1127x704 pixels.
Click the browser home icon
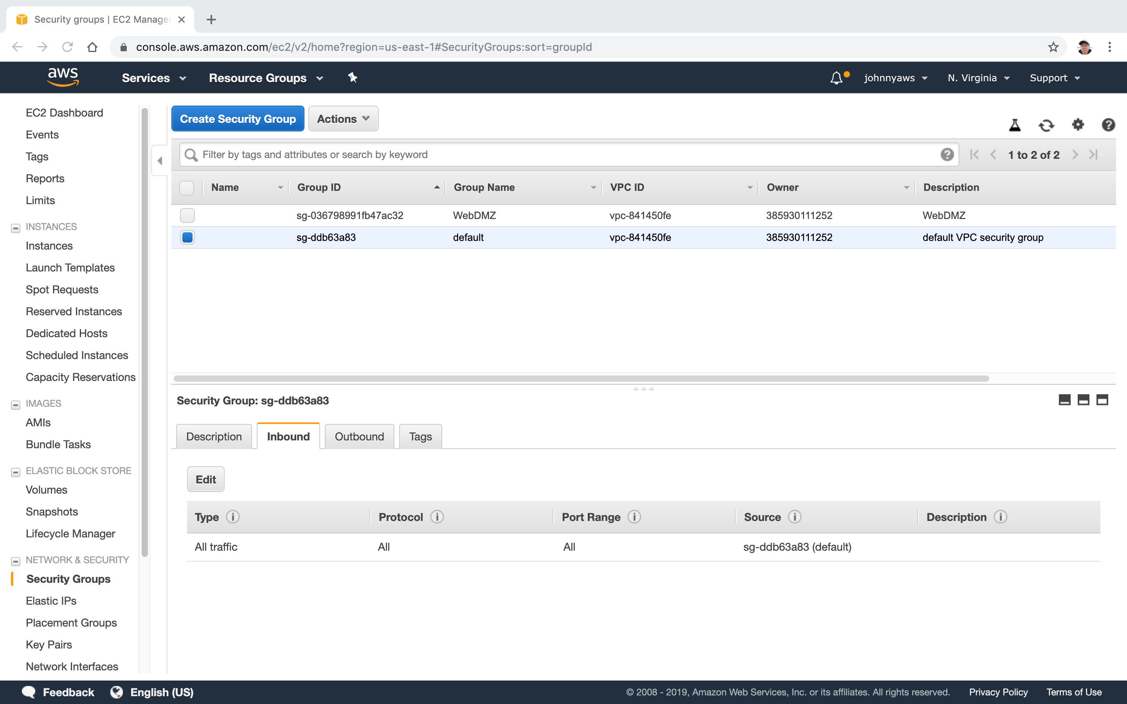(92, 47)
